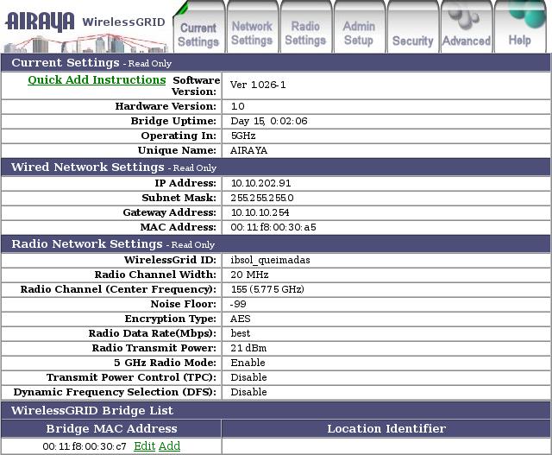This screenshot has width=552, height=455.
Task: Click the AIRAYA WirelessGRID logo
Action: [x=85, y=32]
